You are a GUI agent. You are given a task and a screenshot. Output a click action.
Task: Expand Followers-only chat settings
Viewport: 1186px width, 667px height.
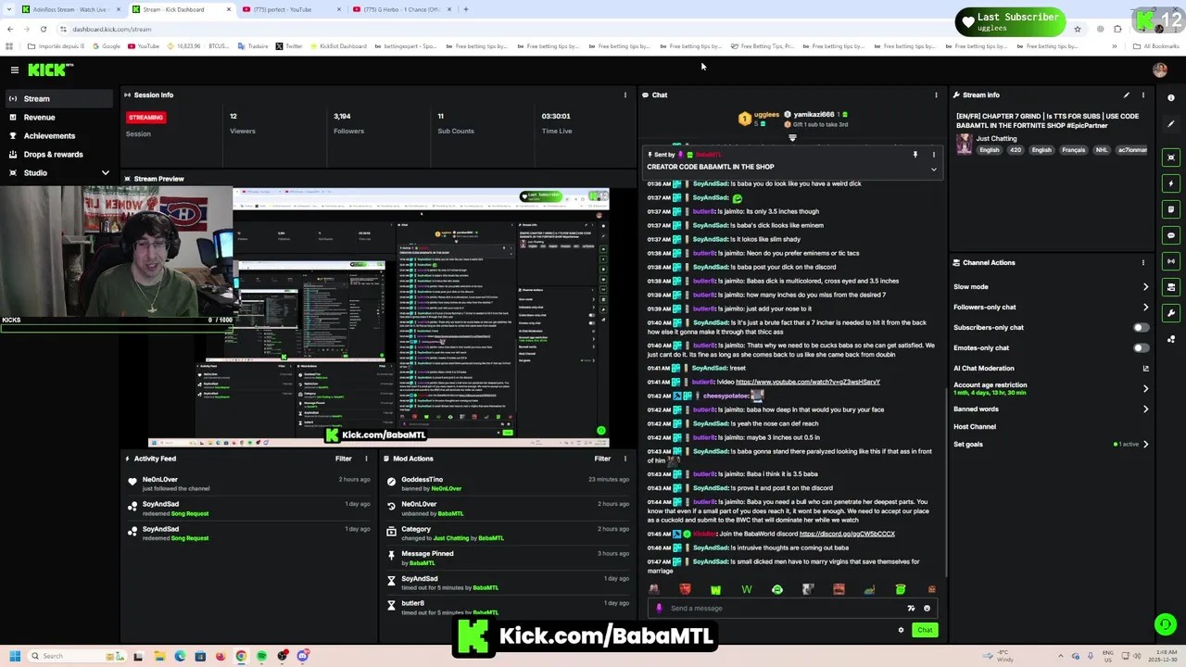click(1145, 307)
